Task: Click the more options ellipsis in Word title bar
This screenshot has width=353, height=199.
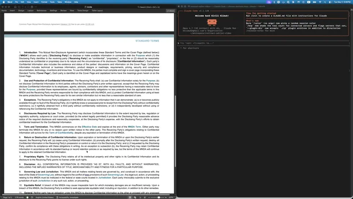Action: [x=36, y=7]
